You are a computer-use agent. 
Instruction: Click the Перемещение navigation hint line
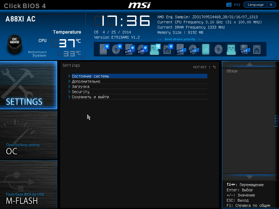pos(245,185)
